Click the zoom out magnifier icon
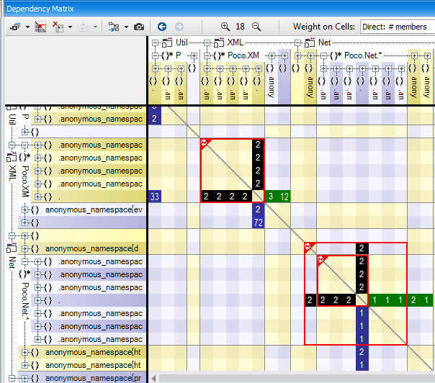This screenshot has height=383, width=435. [256, 27]
